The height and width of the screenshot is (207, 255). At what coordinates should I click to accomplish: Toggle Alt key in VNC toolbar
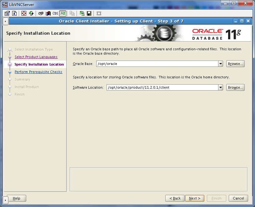(x=63, y=13)
